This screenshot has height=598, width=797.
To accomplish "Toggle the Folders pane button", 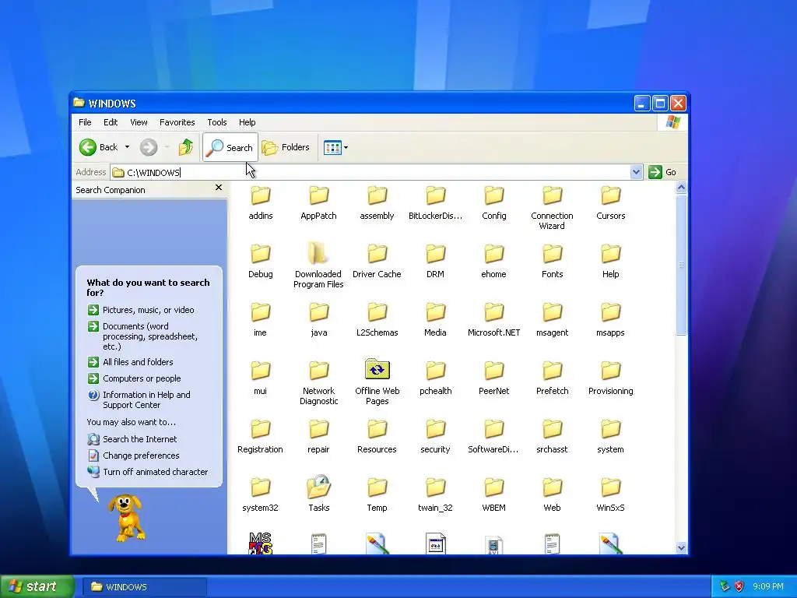I will click(286, 147).
